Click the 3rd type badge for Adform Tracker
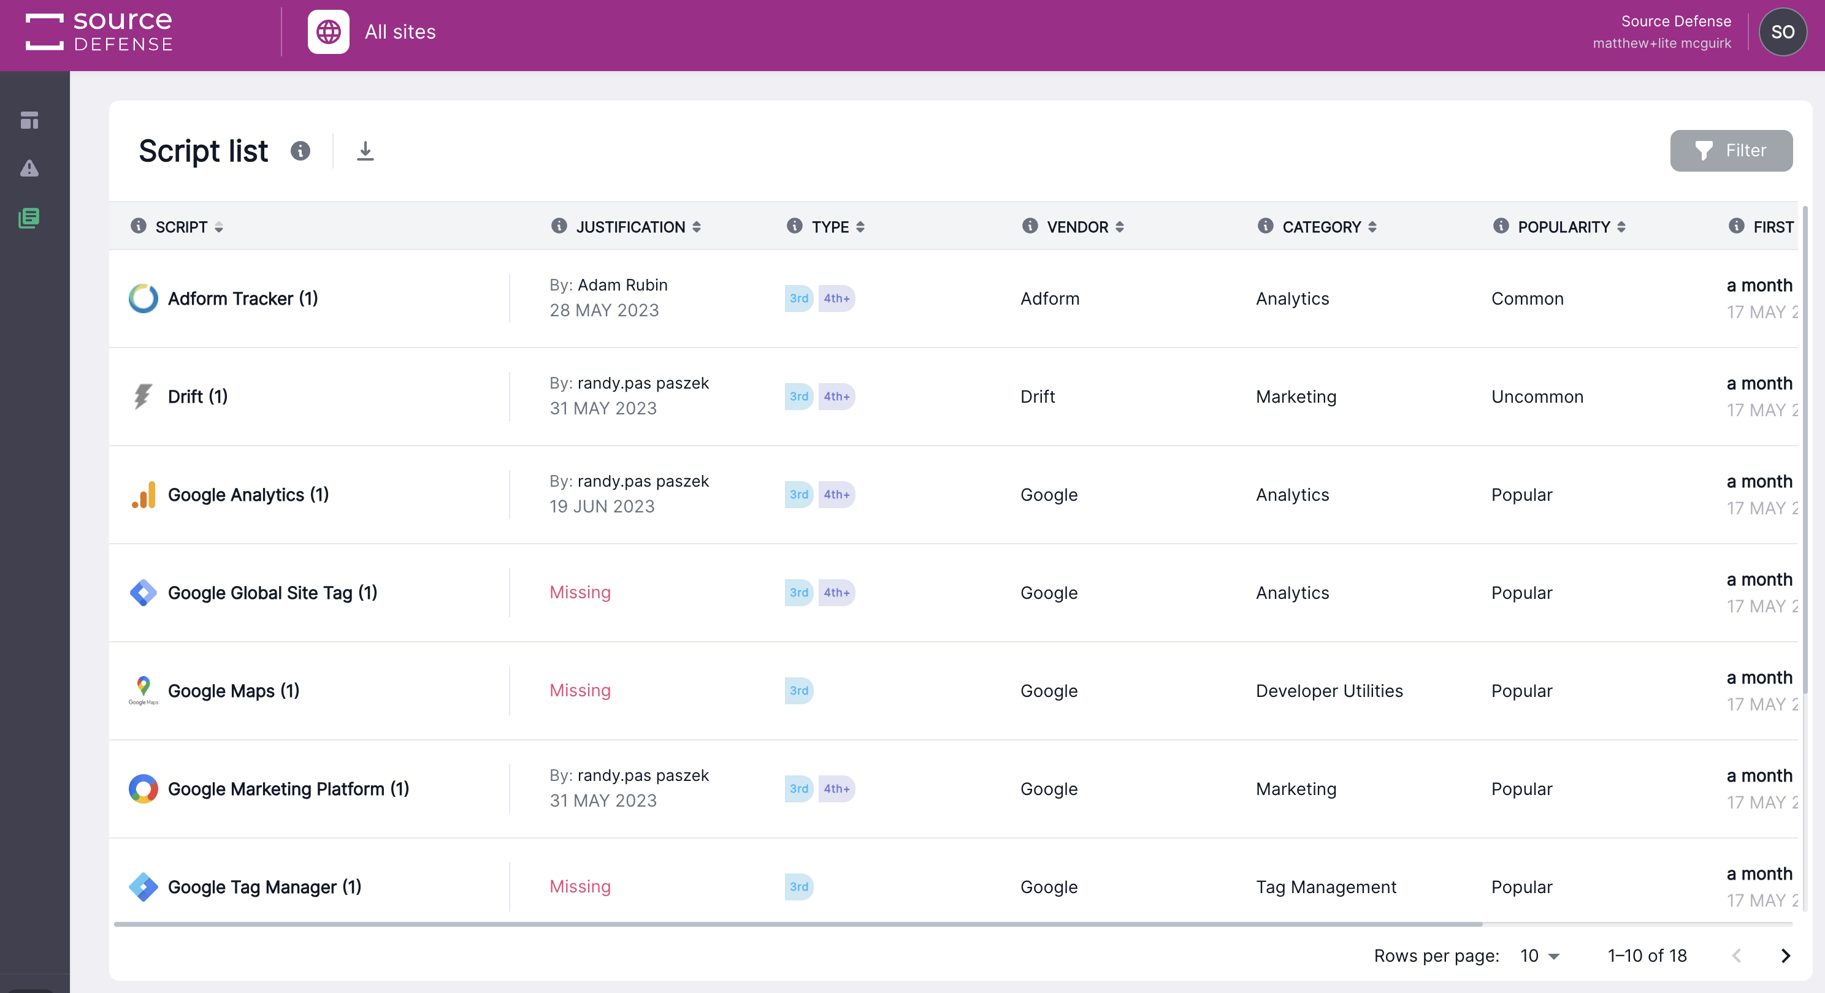This screenshot has width=1825, height=993. tap(798, 298)
